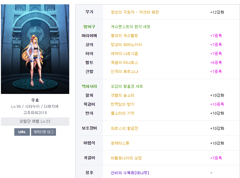This screenshot has height=178, width=240.
Task: Click the URL button
Action: 22,132
